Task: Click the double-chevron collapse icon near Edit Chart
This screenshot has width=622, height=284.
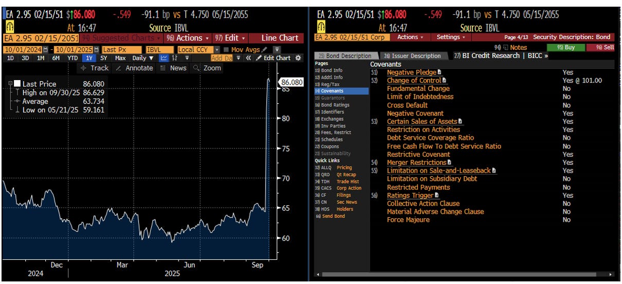Action: point(248,58)
